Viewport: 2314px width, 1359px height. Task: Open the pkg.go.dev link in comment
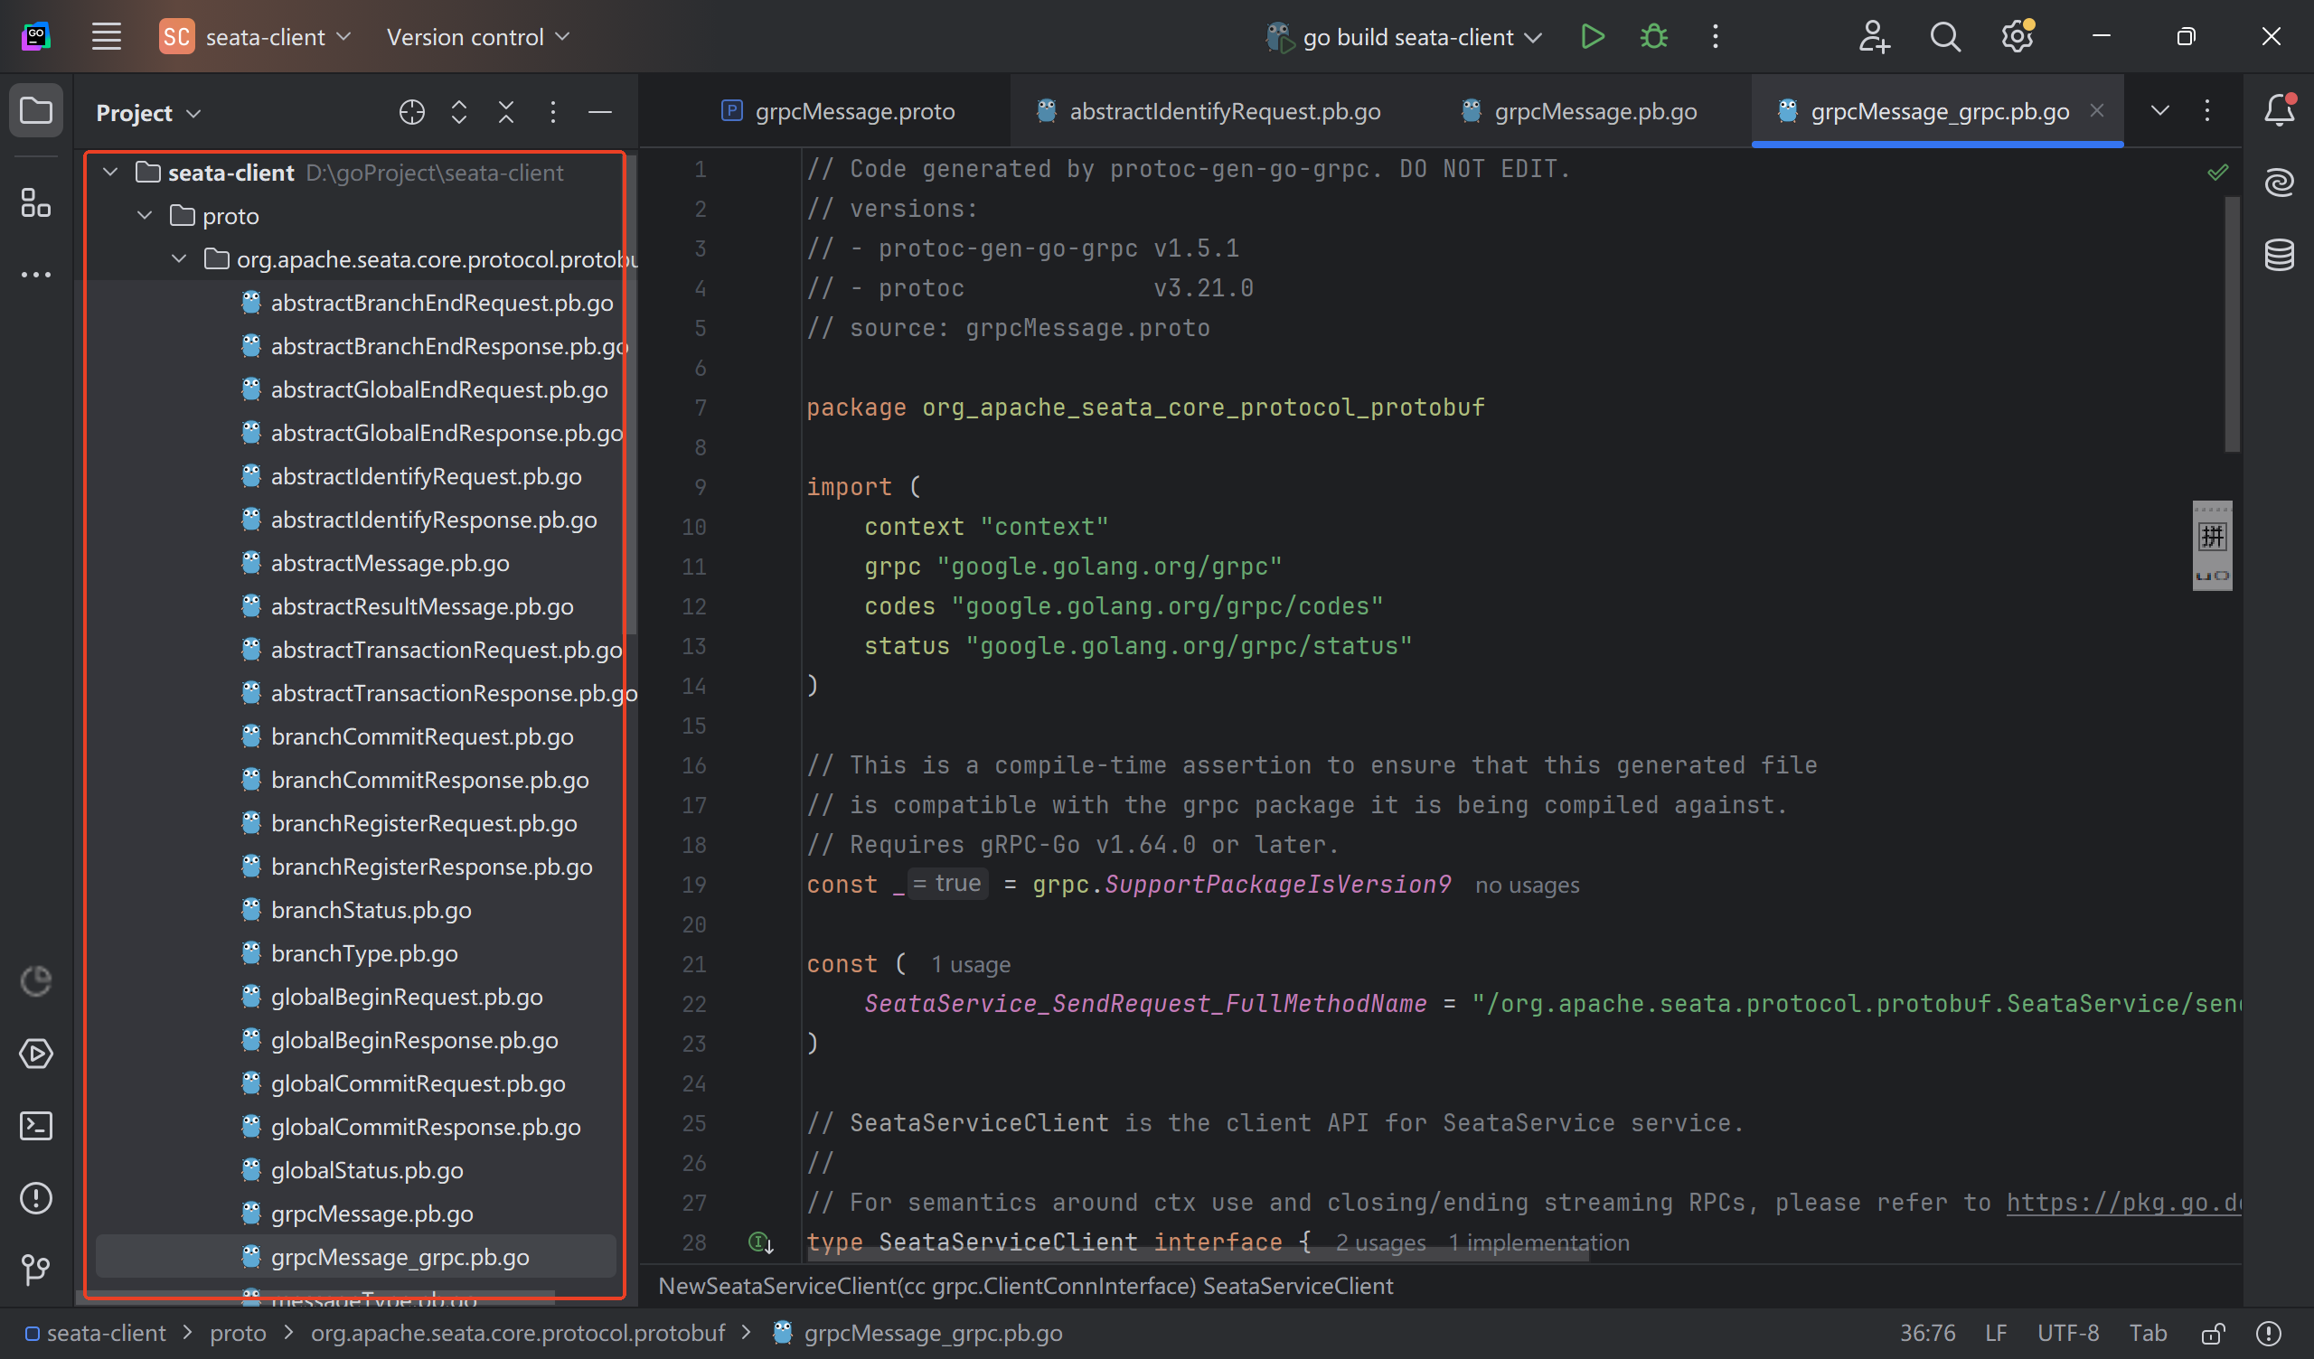tap(2122, 1202)
